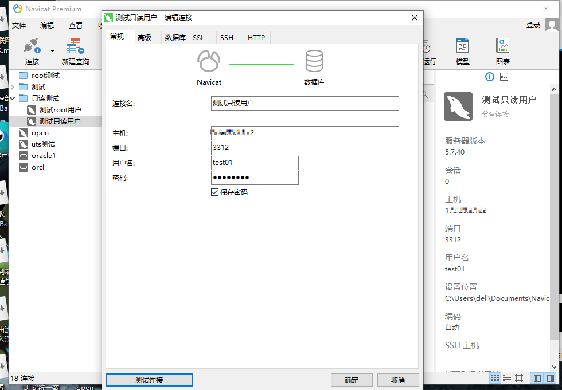The height and width of the screenshot is (390, 562).
Task: Click the 连接名 input field
Action: pos(305,103)
